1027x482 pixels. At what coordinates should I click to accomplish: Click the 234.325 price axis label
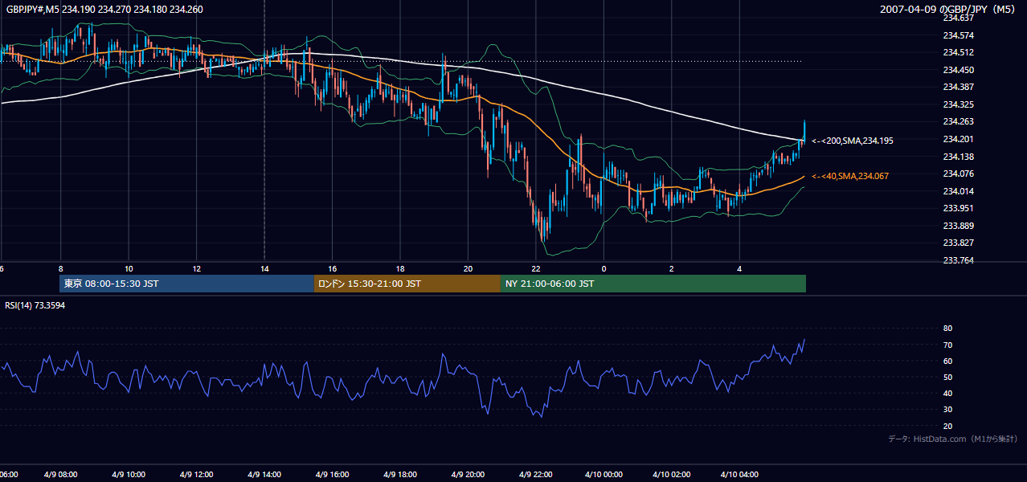pos(958,104)
